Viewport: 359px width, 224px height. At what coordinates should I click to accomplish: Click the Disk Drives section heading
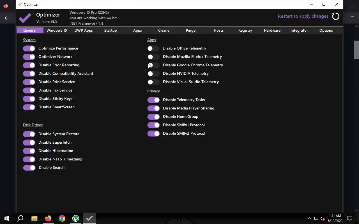point(33,125)
